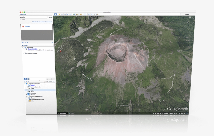The image size is (214, 136).
Task: Click the vesuvio search input field
Action: 33,17
